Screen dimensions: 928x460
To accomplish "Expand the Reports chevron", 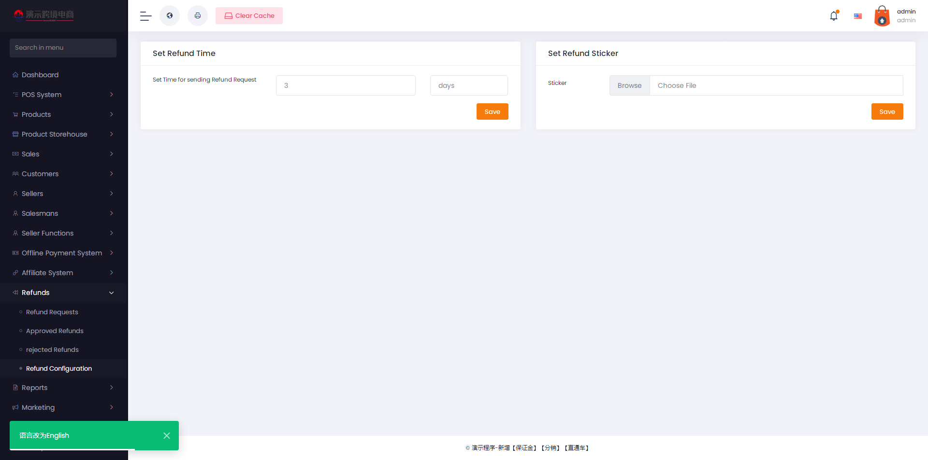I will (112, 388).
